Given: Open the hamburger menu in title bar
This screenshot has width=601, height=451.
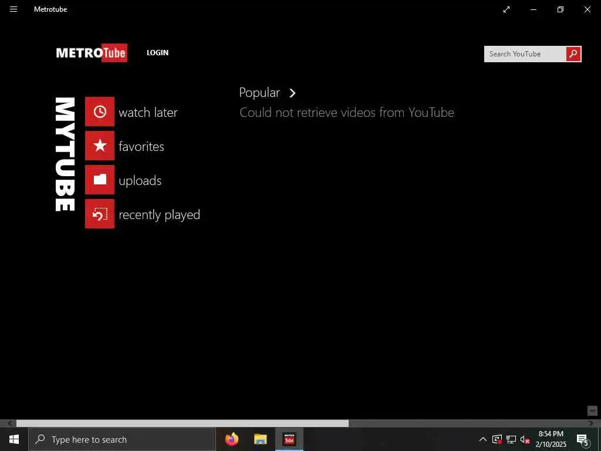Looking at the screenshot, I should (13, 9).
